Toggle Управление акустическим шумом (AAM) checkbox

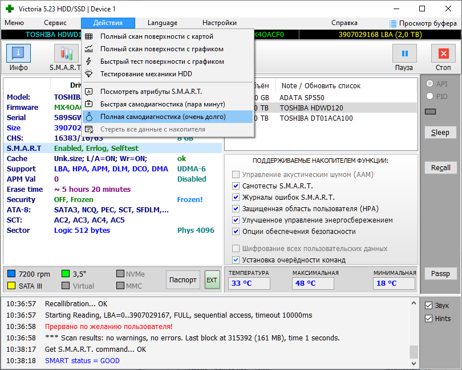point(236,174)
